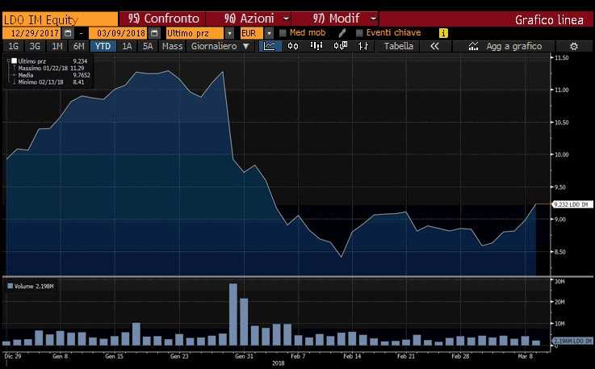Click the 30M volume axis label
This screenshot has height=369, width=595.
(559, 282)
